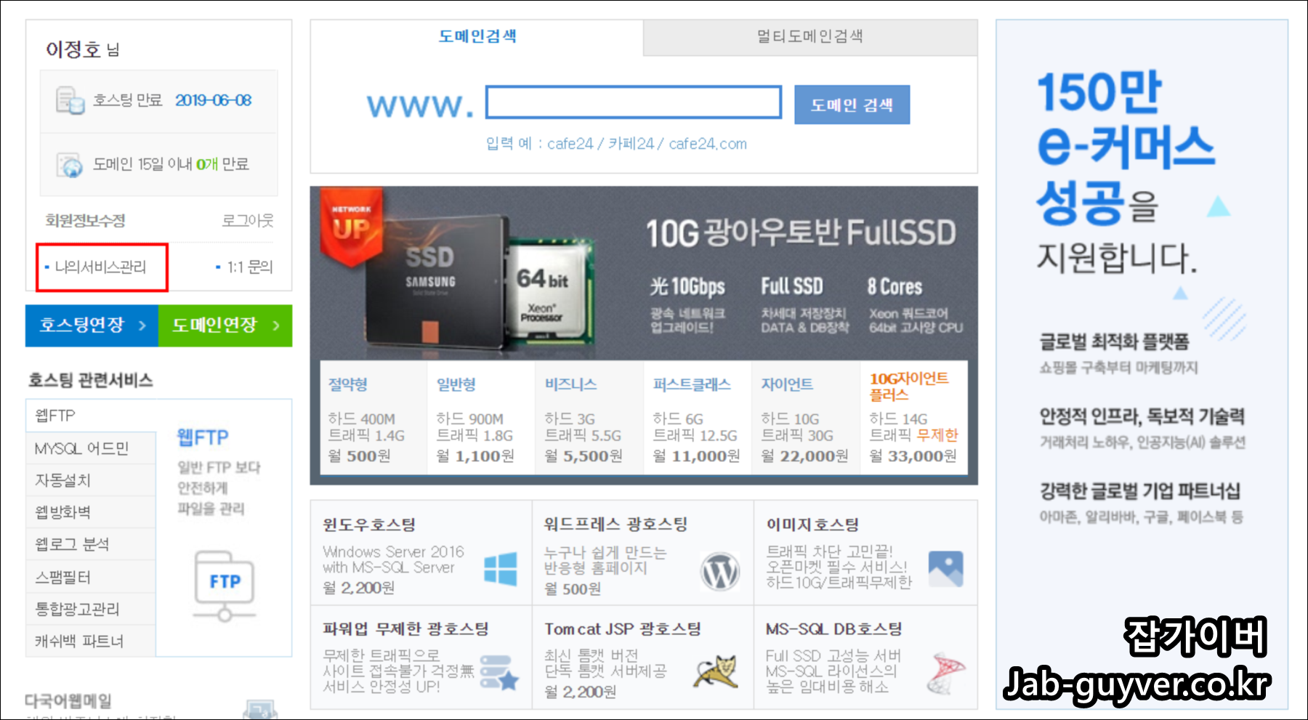Switch to 도메인검색 tab
The image size is (1308, 720).
[x=477, y=36]
